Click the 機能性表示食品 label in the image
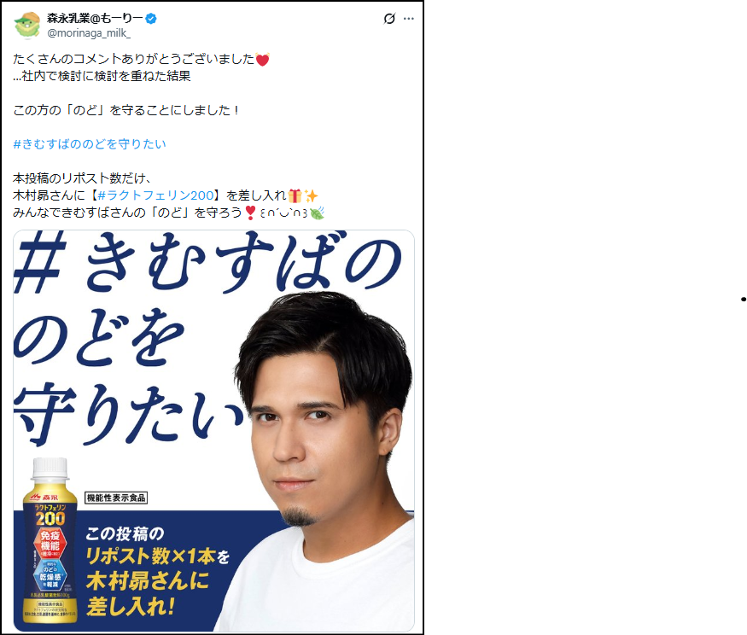 point(116,498)
